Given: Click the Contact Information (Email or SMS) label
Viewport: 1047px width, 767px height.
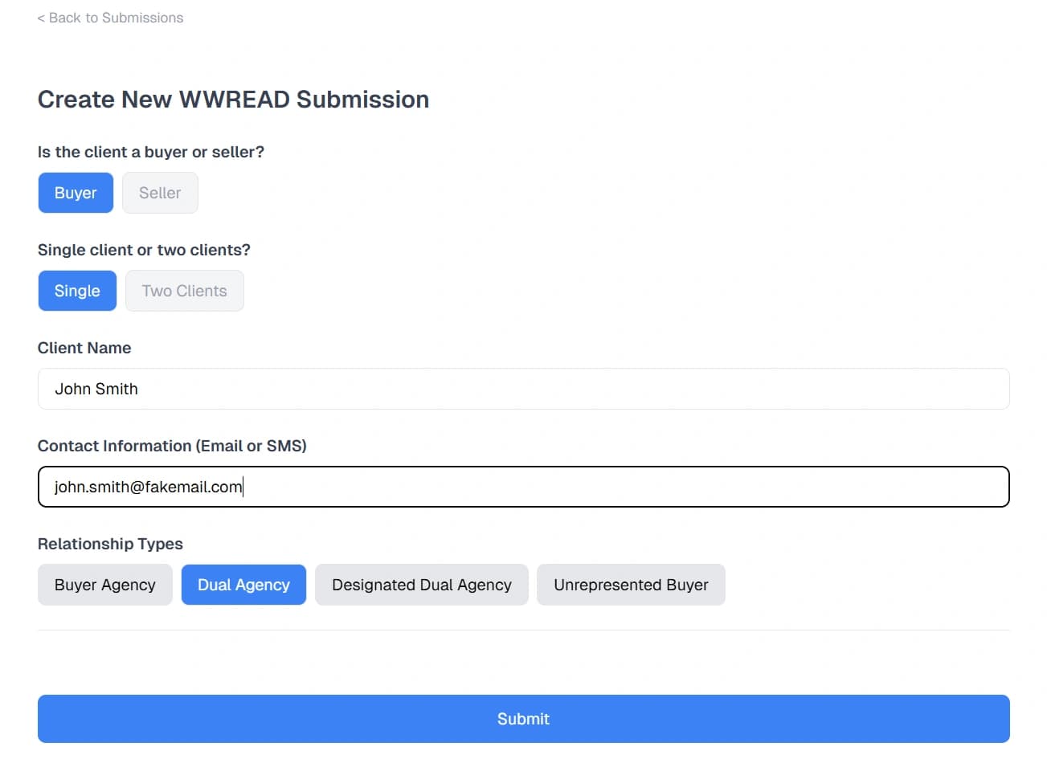Looking at the screenshot, I should 172,446.
